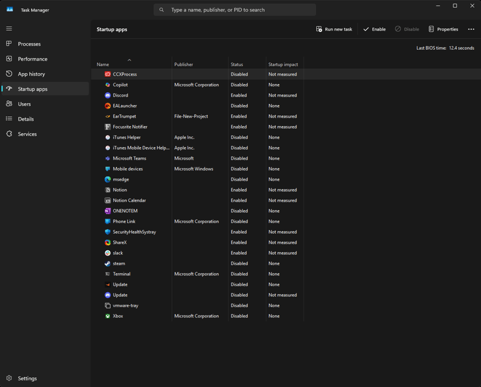Click the Focusrite Notifier name text

pyautogui.click(x=130, y=127)
